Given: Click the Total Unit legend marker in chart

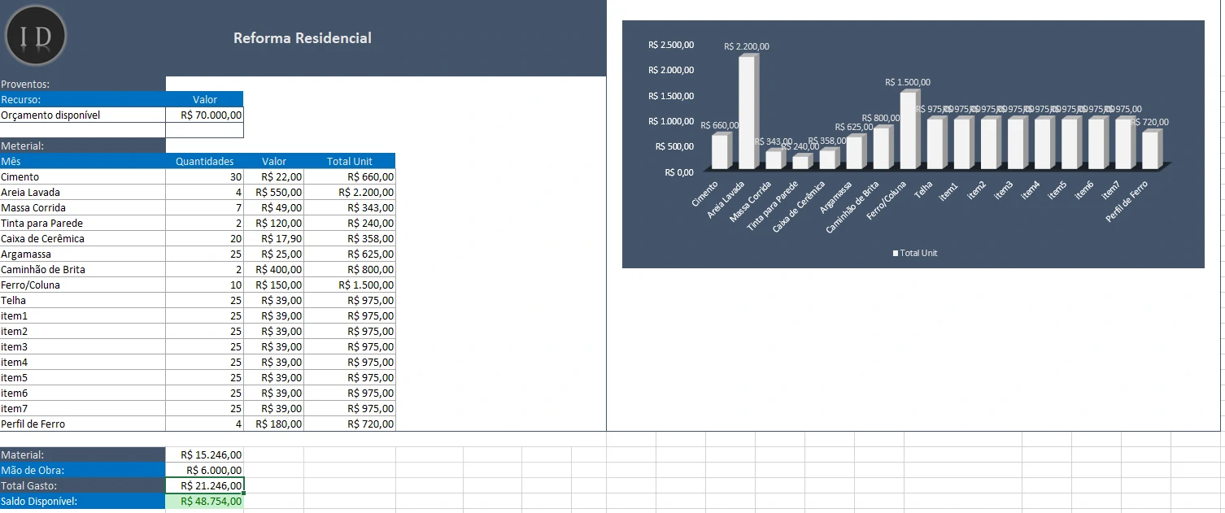Looking at the screenshot, I should tap(896, 253).
